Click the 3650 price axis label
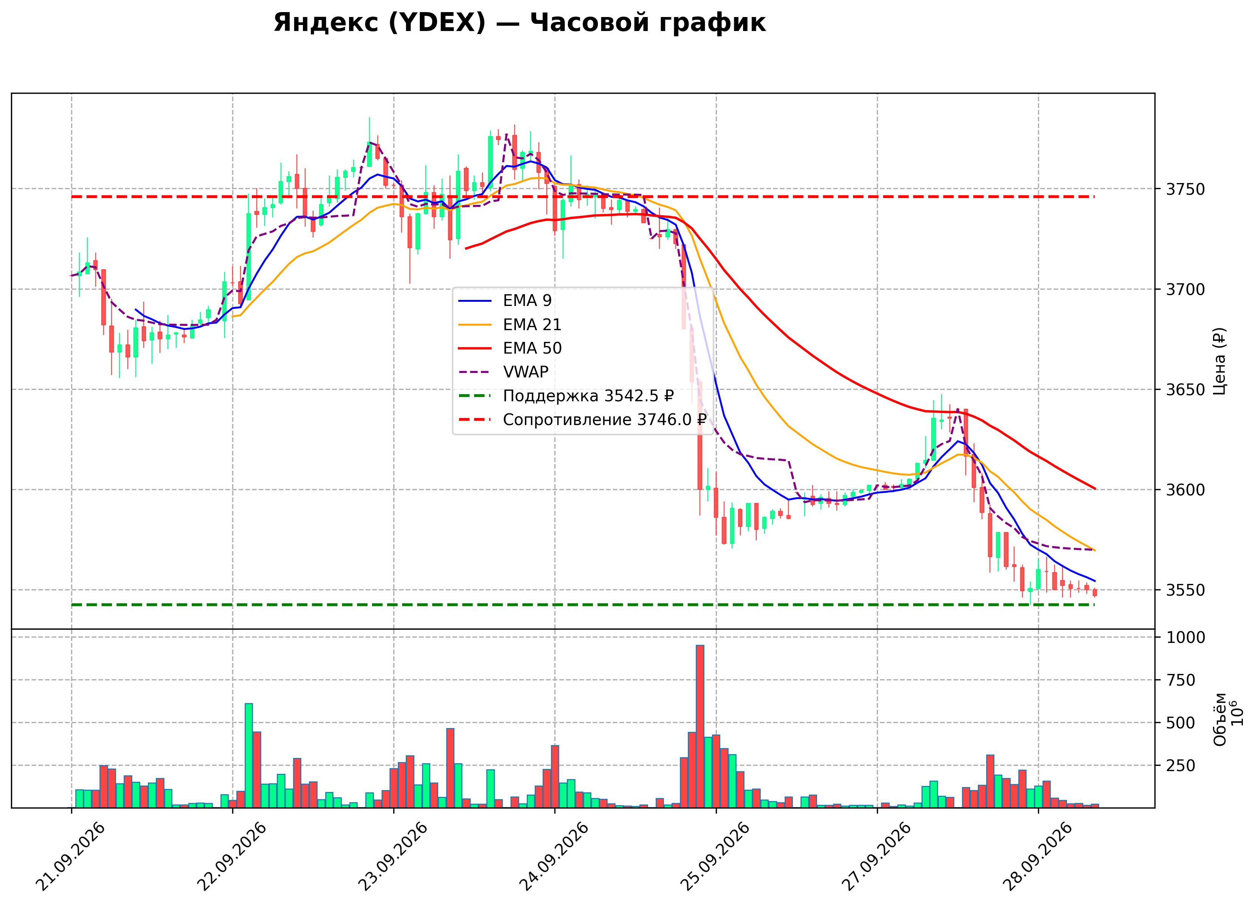Viewport: 1258px width, 905px height. 1185,390
